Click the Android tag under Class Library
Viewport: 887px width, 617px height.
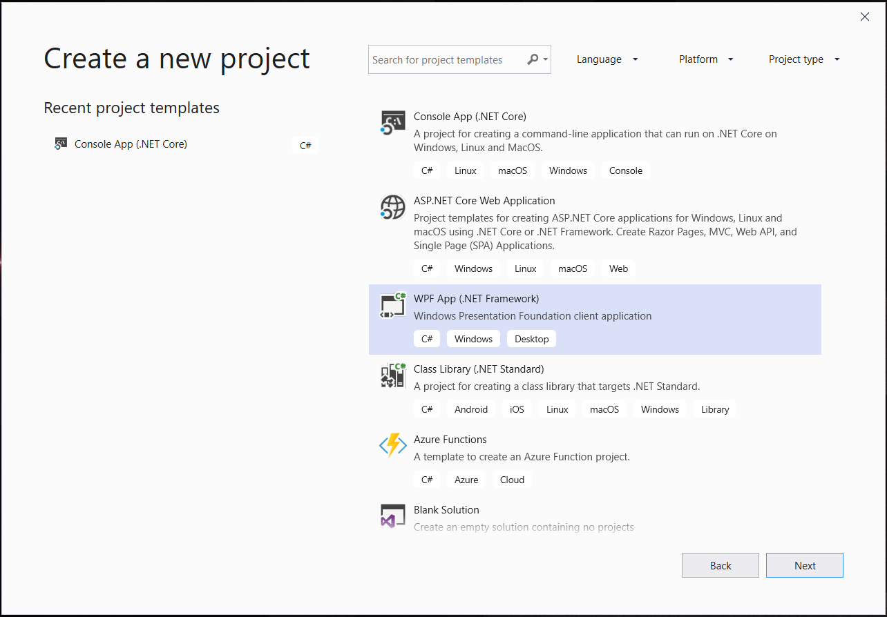coord(471,409)
